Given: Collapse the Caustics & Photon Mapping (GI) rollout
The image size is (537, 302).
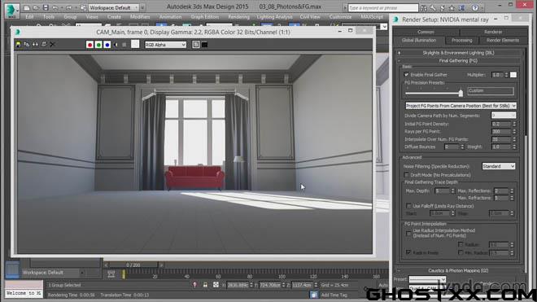Looking at the screenshot, I should [458, 270].
